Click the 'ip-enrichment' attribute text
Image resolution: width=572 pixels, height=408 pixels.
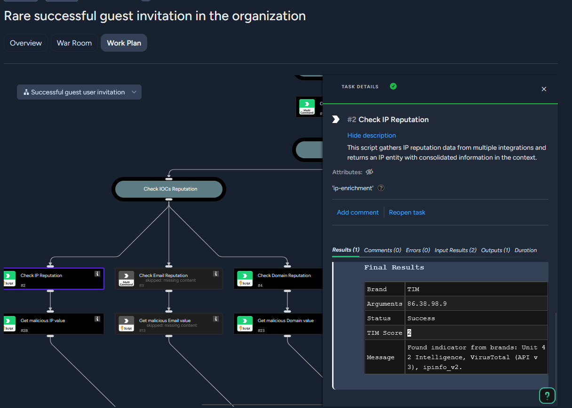click(x=353, y=188)
